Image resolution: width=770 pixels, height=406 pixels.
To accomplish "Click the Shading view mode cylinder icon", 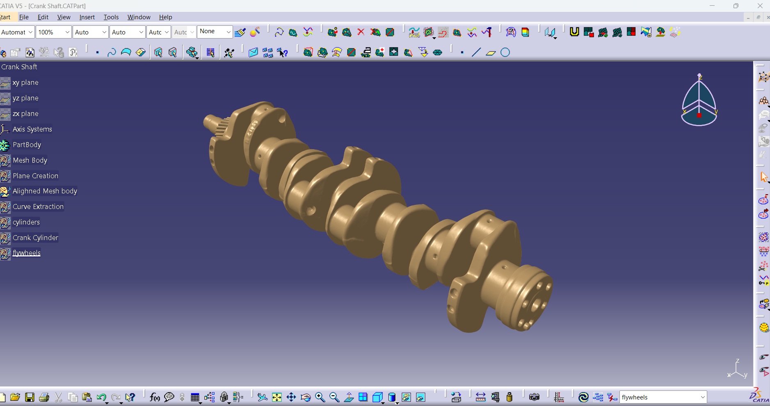I will point(392,397).
